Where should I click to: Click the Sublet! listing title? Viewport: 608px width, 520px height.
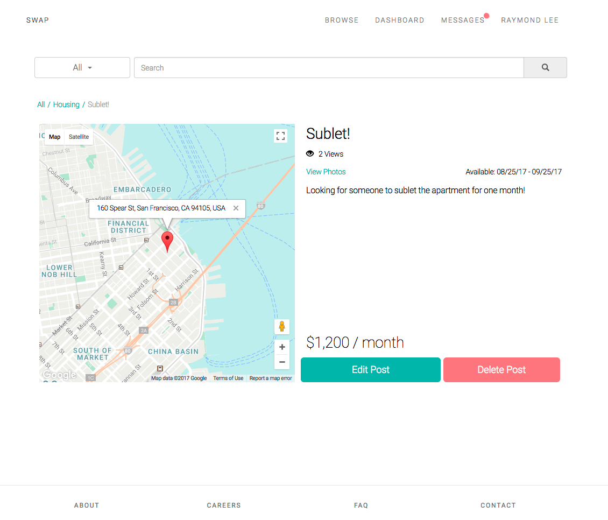tap(328, 133)
